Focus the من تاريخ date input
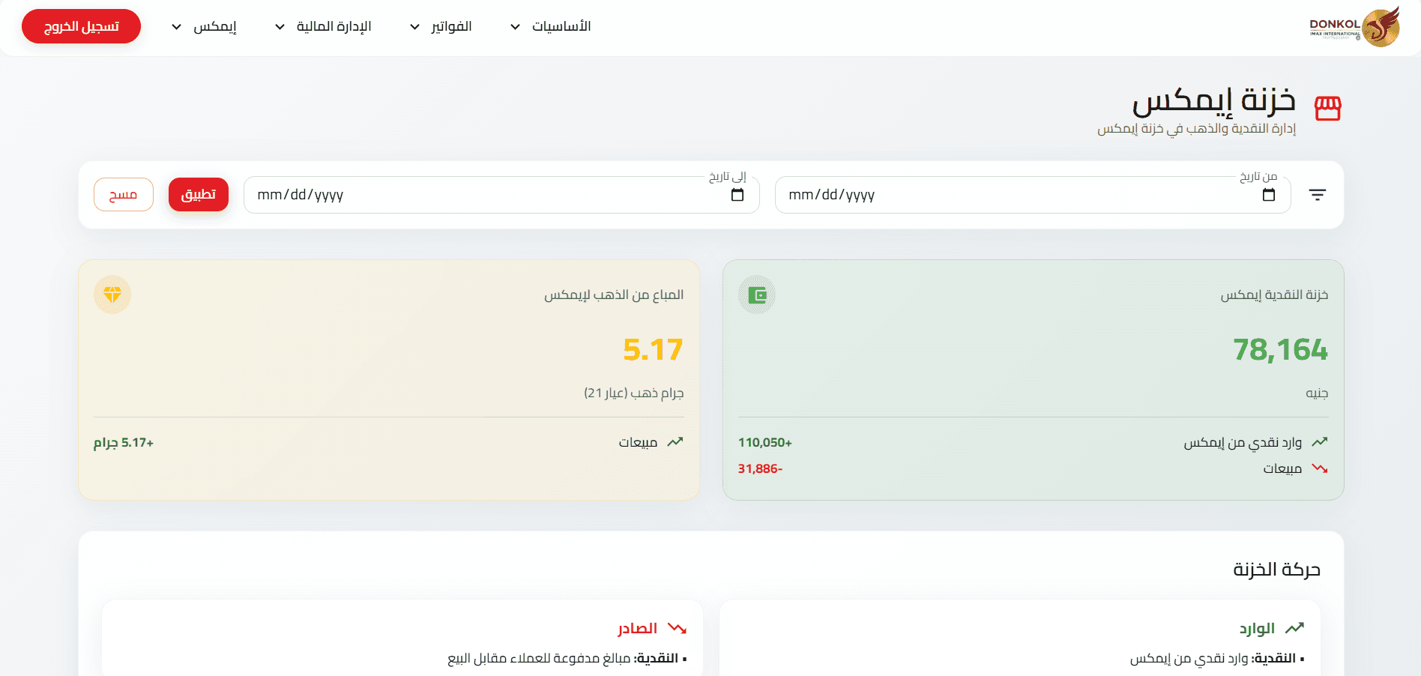This screenshot has width=1421, height=676. [1033, 195]
